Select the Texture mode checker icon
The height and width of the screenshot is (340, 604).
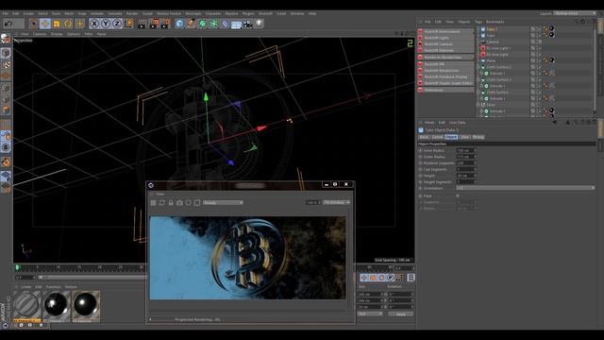coord(6,64)
